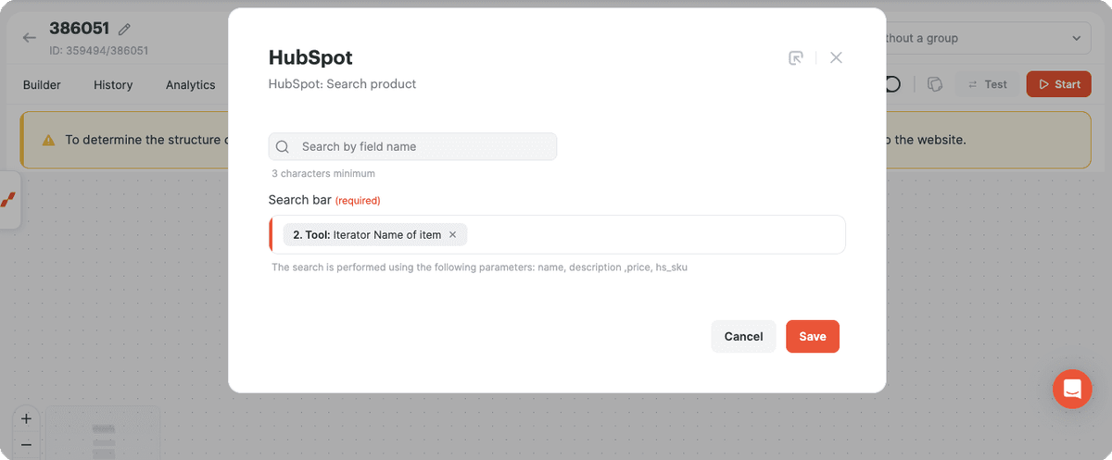1112x460 pixels.
Task: Click the ID: 359494/386051 text
Action: coord(98,51)
